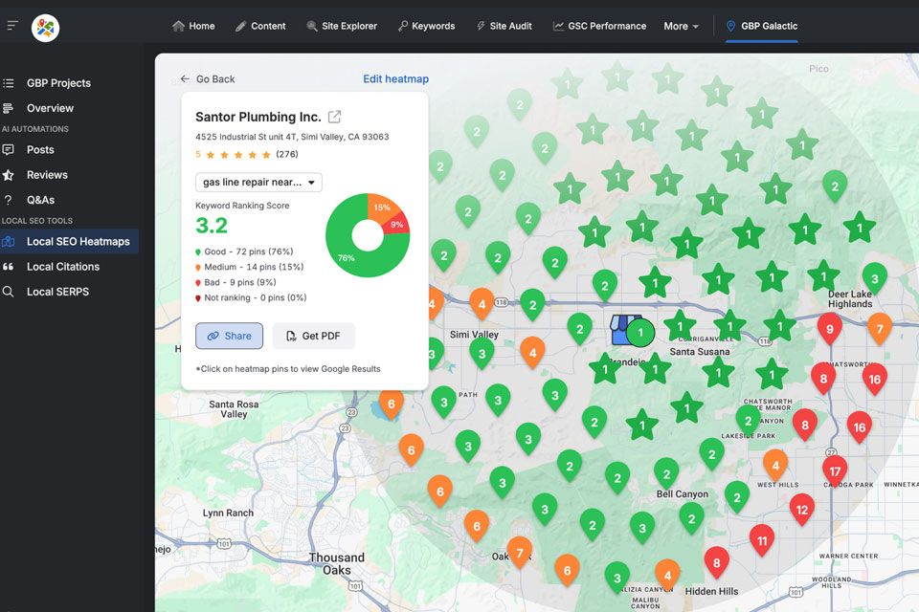Click the Get PDF button
Image resolution: width=919 pixels, height=612 pixels.
point(313,336)
